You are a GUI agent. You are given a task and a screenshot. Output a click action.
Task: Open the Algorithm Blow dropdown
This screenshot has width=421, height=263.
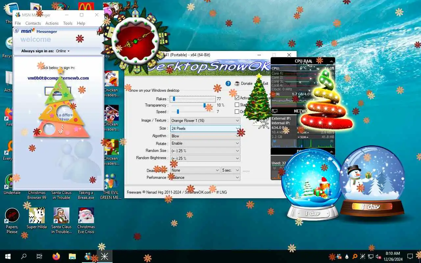[x=205, y=136]
